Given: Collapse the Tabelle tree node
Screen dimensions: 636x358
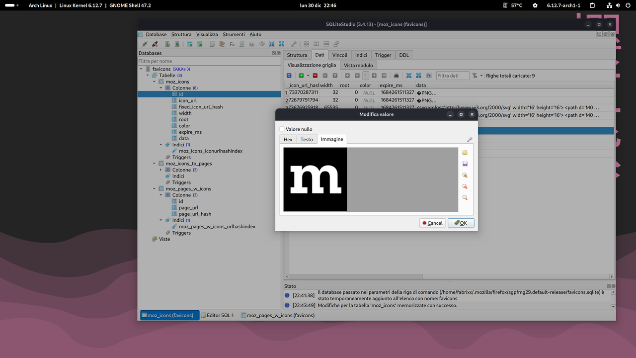Looking at the screenshot, I should pyautogui.click(x=148, y=76).
